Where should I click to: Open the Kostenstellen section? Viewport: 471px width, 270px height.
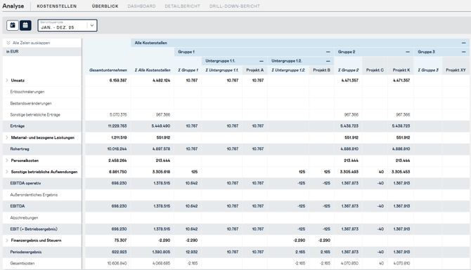tap(57, 6)
